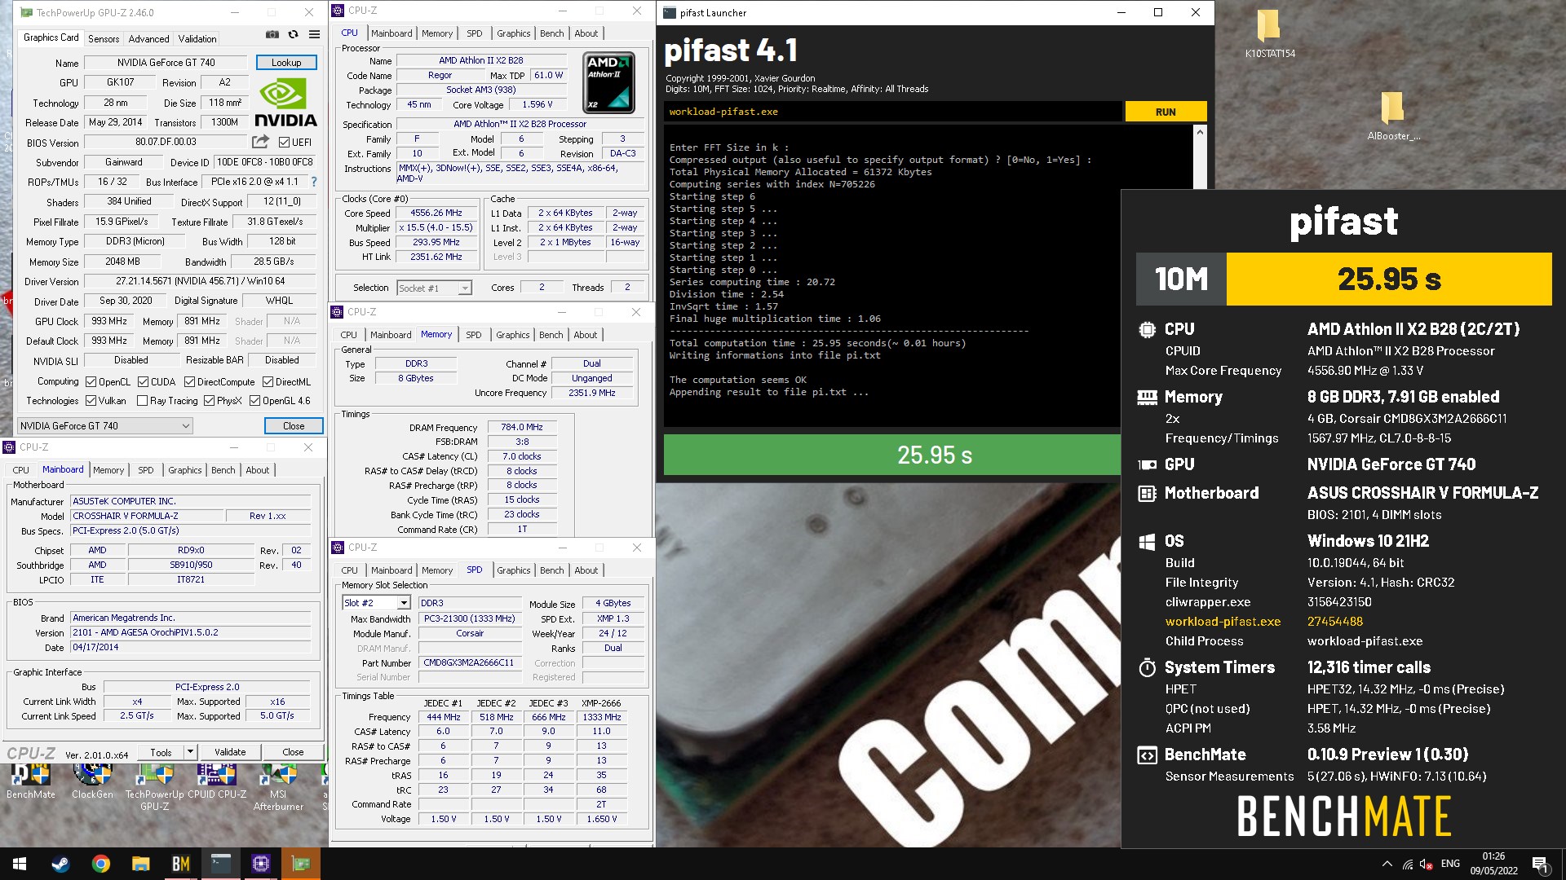Click the x 15.5 multiplier value field
The image size is (1566, 880).
pos(436,228)
